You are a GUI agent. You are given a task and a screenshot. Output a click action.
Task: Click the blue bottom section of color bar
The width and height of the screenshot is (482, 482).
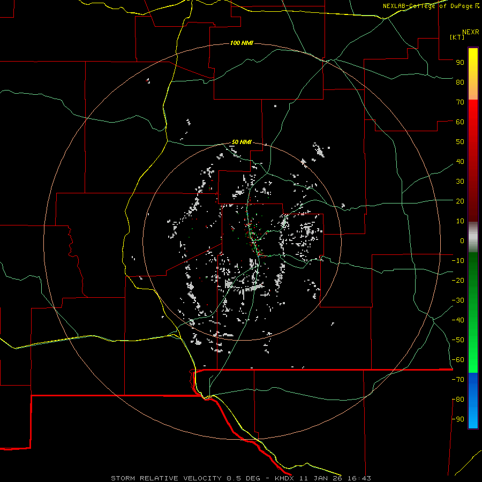click(x=473, y=400)
